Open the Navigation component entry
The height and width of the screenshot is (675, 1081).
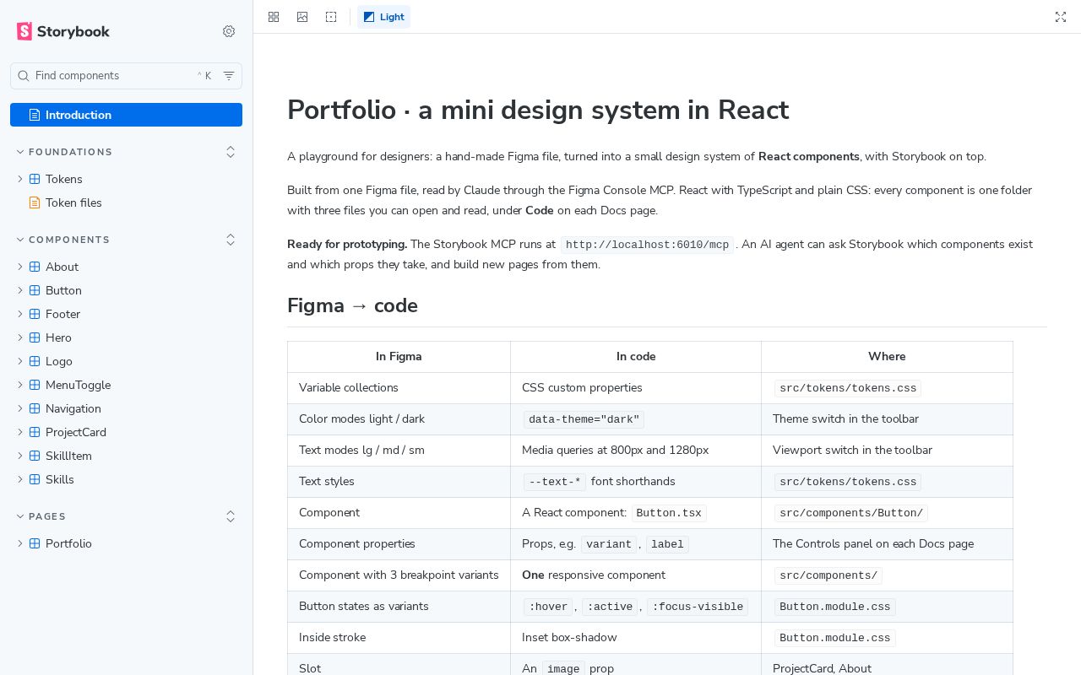pos(126,408)
